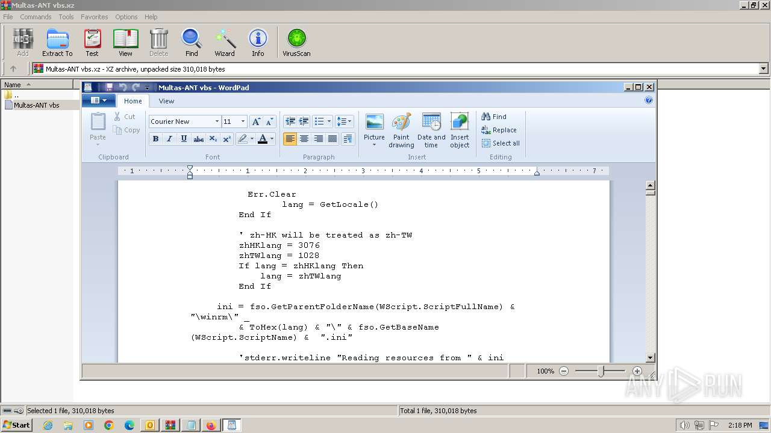Open the Tools menu in WinRAR

pos(66,17)
